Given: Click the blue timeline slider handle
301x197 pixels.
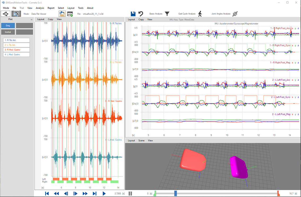Looking at the screenshot, I should 175,194.
